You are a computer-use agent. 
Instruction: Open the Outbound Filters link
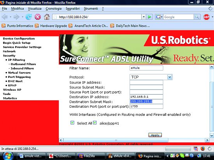[23, 64]
